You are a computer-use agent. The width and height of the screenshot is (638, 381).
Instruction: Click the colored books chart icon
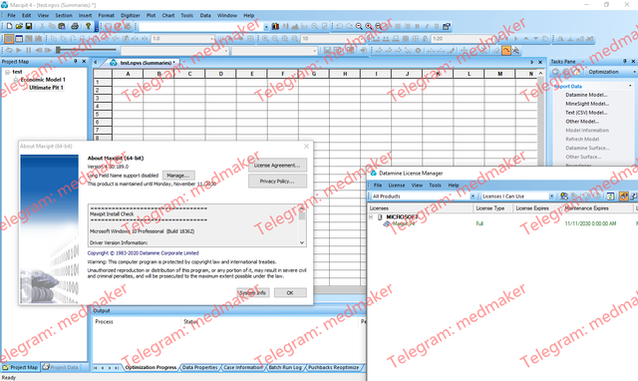[275, 26]
